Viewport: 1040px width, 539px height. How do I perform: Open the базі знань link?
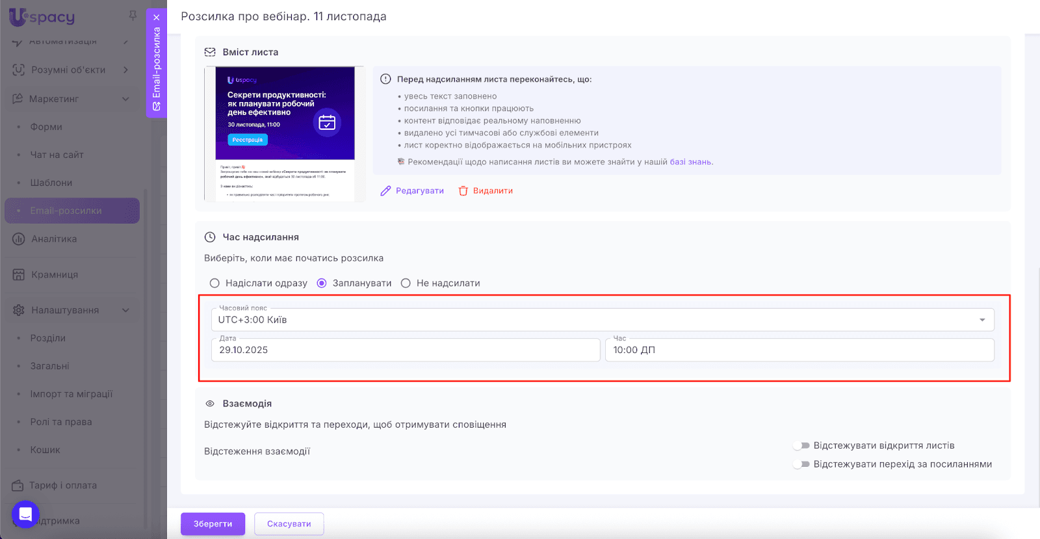tap(690, 161)
